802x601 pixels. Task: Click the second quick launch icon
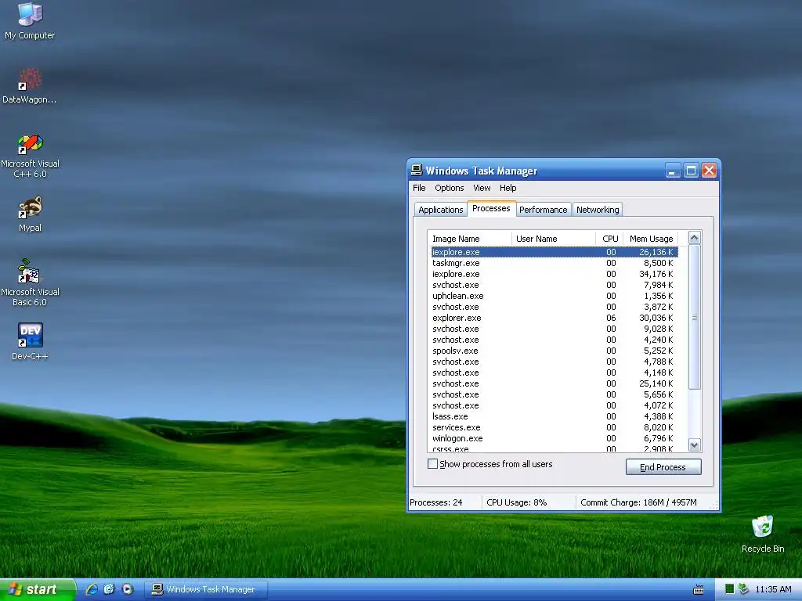pos(109,589)
